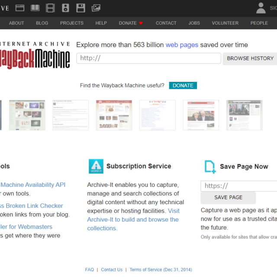Open the red-header food site thumbnail
The height and width of the screenshot is (277, 277).
coord(114,115)
